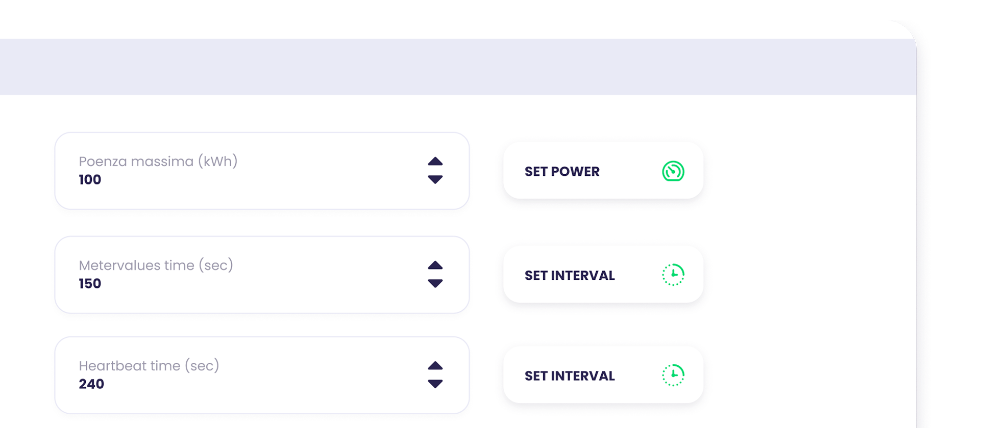The height and width of the screenshot is (428, 1006).
Task: Click the SET POWER button
Action: 603,171
